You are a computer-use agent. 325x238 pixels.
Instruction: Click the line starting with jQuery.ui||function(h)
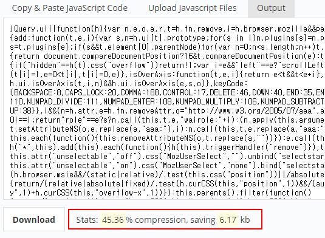pyautogui.click(x=167, y=29)
